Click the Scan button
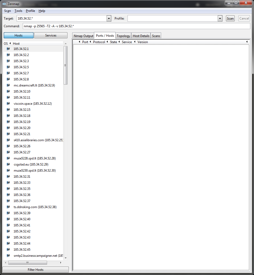Image resolution: width=254 pixels, height=275 pixels. (x=230, y=19)
